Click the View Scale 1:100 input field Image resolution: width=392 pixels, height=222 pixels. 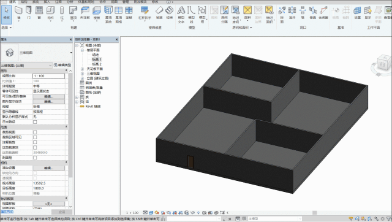[x=49, y=76]
